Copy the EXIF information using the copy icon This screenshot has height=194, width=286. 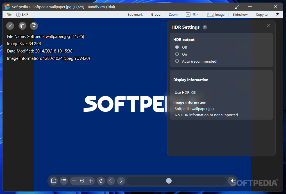click(x=22, y=26)
